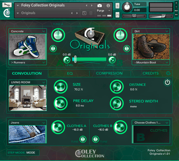Delete snapshot with the trash icon
Screen dimensions: 179x161
tap(91, 13)
